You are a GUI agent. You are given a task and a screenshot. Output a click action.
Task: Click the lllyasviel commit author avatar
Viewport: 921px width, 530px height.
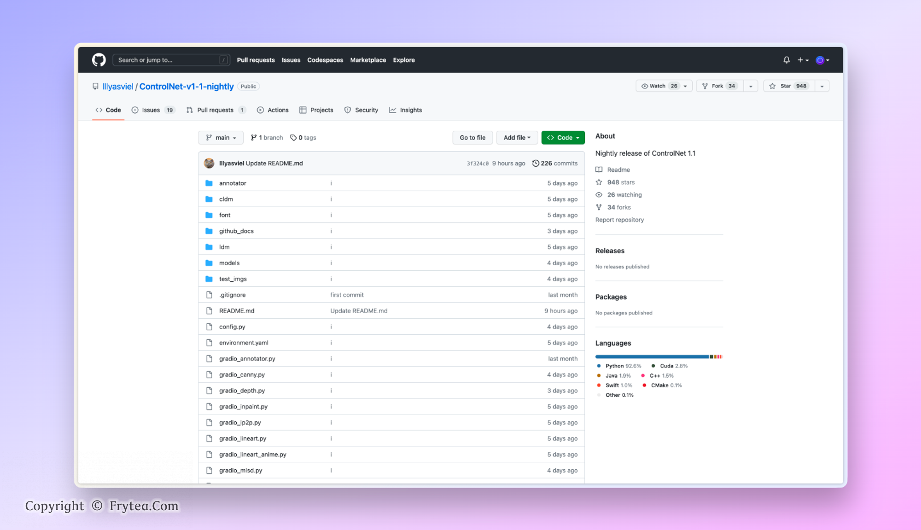click(x=209, y=163)
